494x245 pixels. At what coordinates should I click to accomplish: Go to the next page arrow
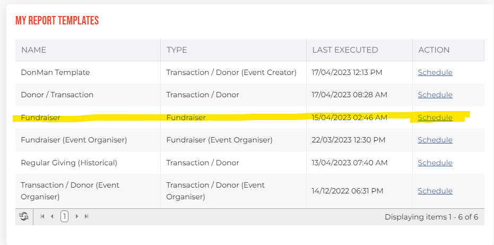point(76,217)
